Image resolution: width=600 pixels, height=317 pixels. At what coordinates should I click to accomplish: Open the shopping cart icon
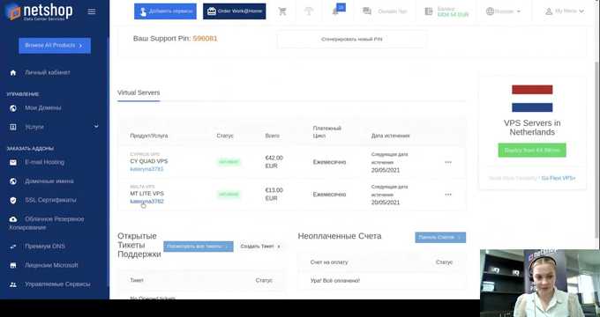[x=282, y=11]
